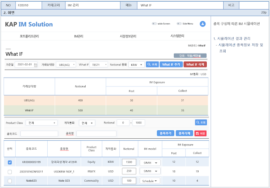Click the UBS(AG) summary row cell
The height and width of the screenshot is (188, 270).
tap(29, 100)
